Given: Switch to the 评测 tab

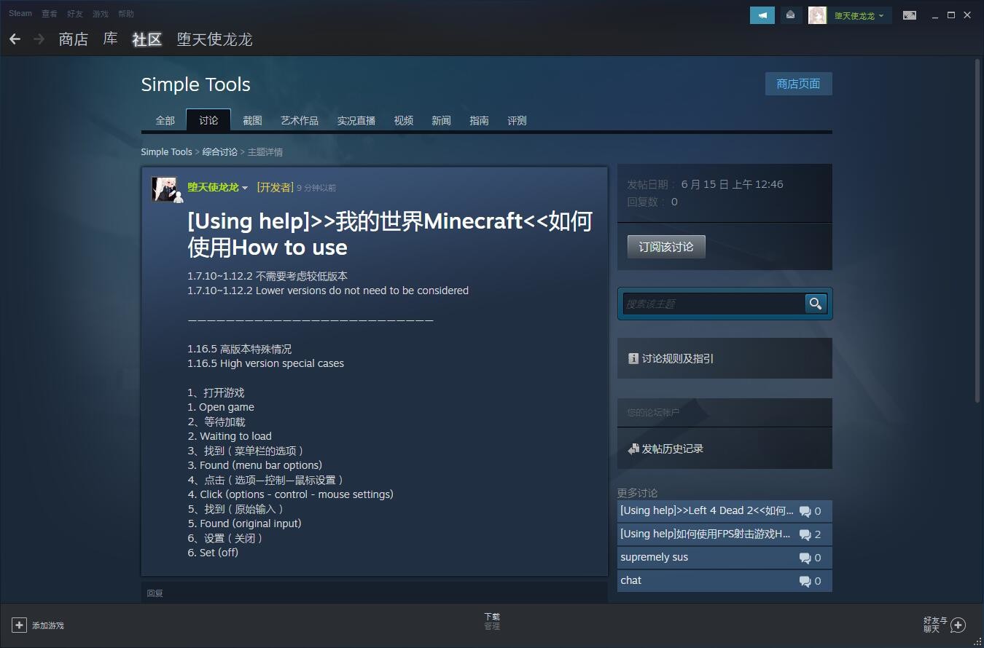Looking at the screenshot, I should 517,120.
